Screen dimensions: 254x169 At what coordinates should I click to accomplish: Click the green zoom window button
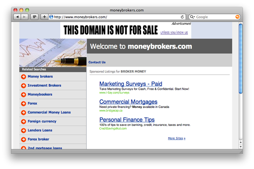[27, 10]
